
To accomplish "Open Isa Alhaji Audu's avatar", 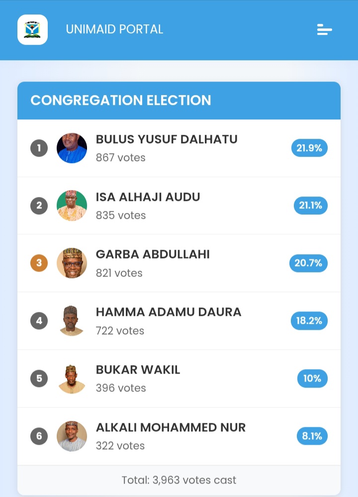I will click(x=72, y=205).
